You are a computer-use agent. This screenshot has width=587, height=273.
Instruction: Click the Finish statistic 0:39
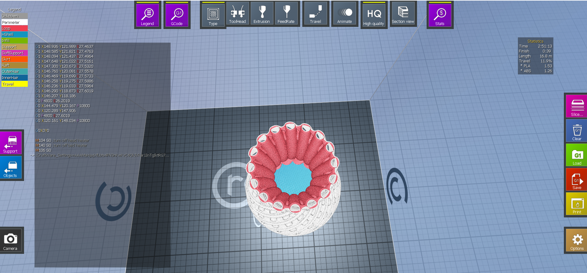point(547,51)
